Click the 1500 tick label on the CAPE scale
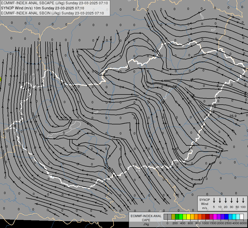 pyautogui.click(x=213, y=223)
